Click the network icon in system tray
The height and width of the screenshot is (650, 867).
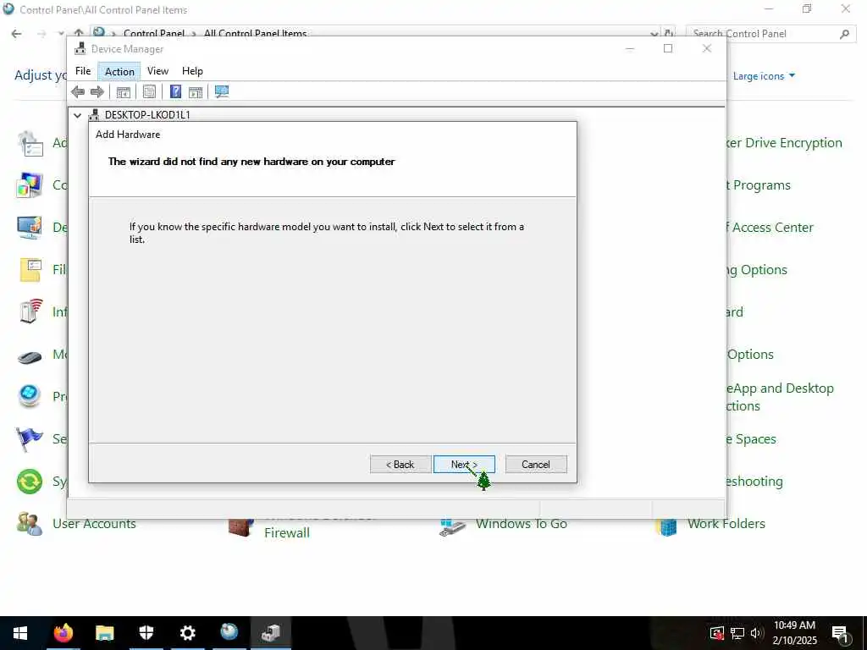click(x=737, y=633)
